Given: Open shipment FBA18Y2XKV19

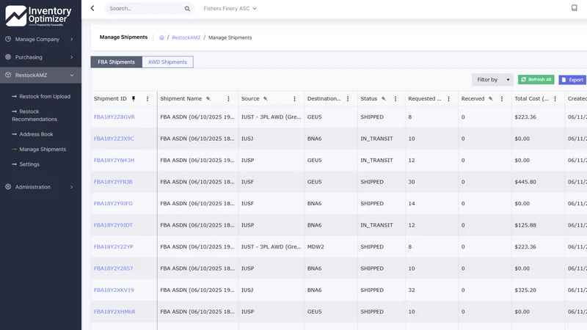Looking at the screenshot, I should (x=114, y=290).
